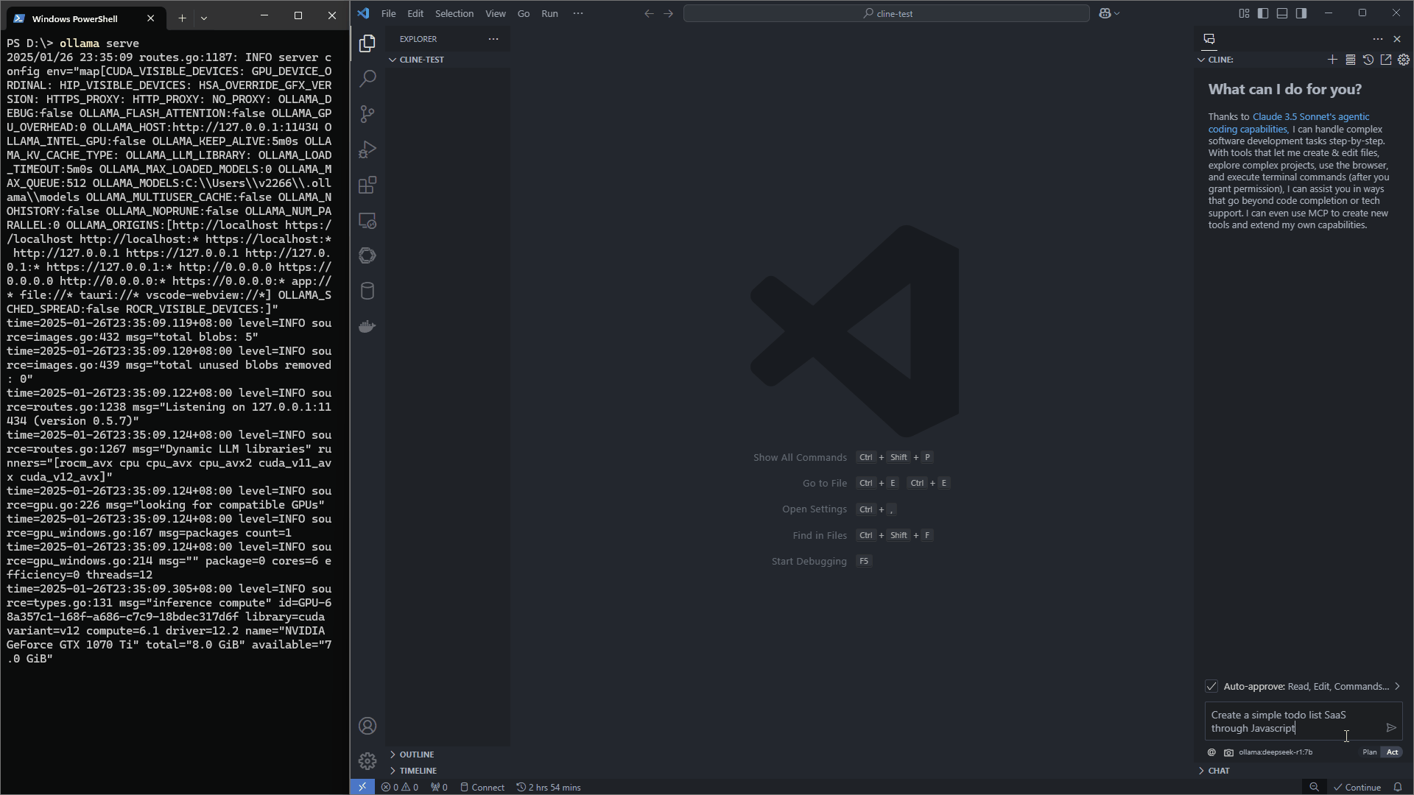Open the Cline MCP servers icon

pos(1350,60)
